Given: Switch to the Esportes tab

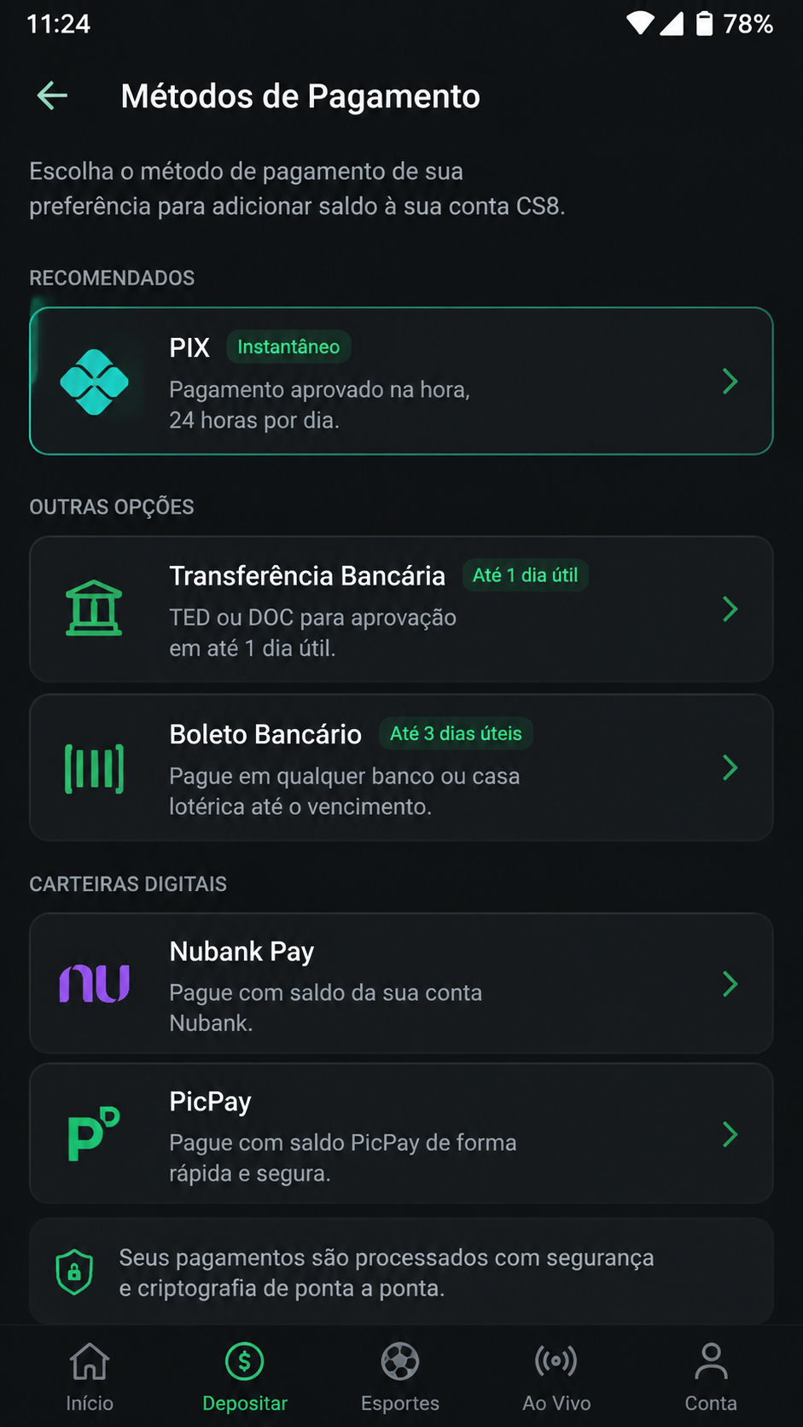Looking at the screenshot, I should pos(400,1377).
